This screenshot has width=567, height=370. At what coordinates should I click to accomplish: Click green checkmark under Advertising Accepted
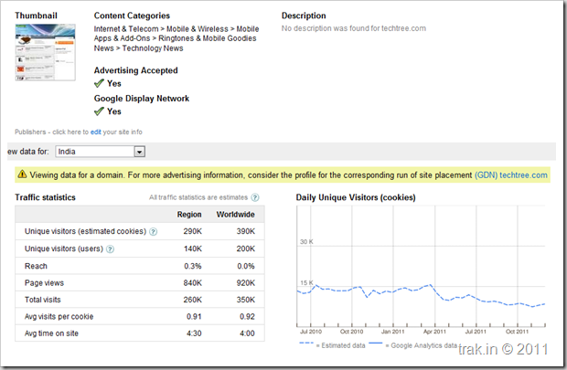(x=100, y=83)
